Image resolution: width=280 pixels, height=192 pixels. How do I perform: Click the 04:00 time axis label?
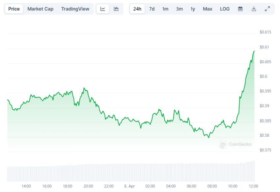pos(171,186)
